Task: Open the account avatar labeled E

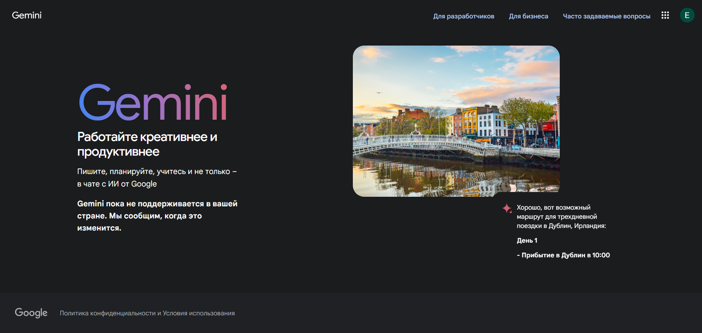Action: tap(687, 15)
